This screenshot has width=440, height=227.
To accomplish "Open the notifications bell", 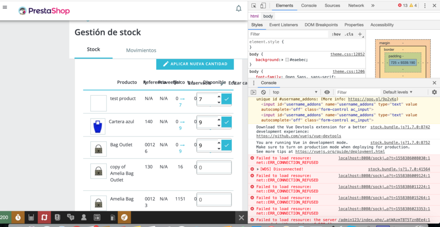I will tap(238, 9).
